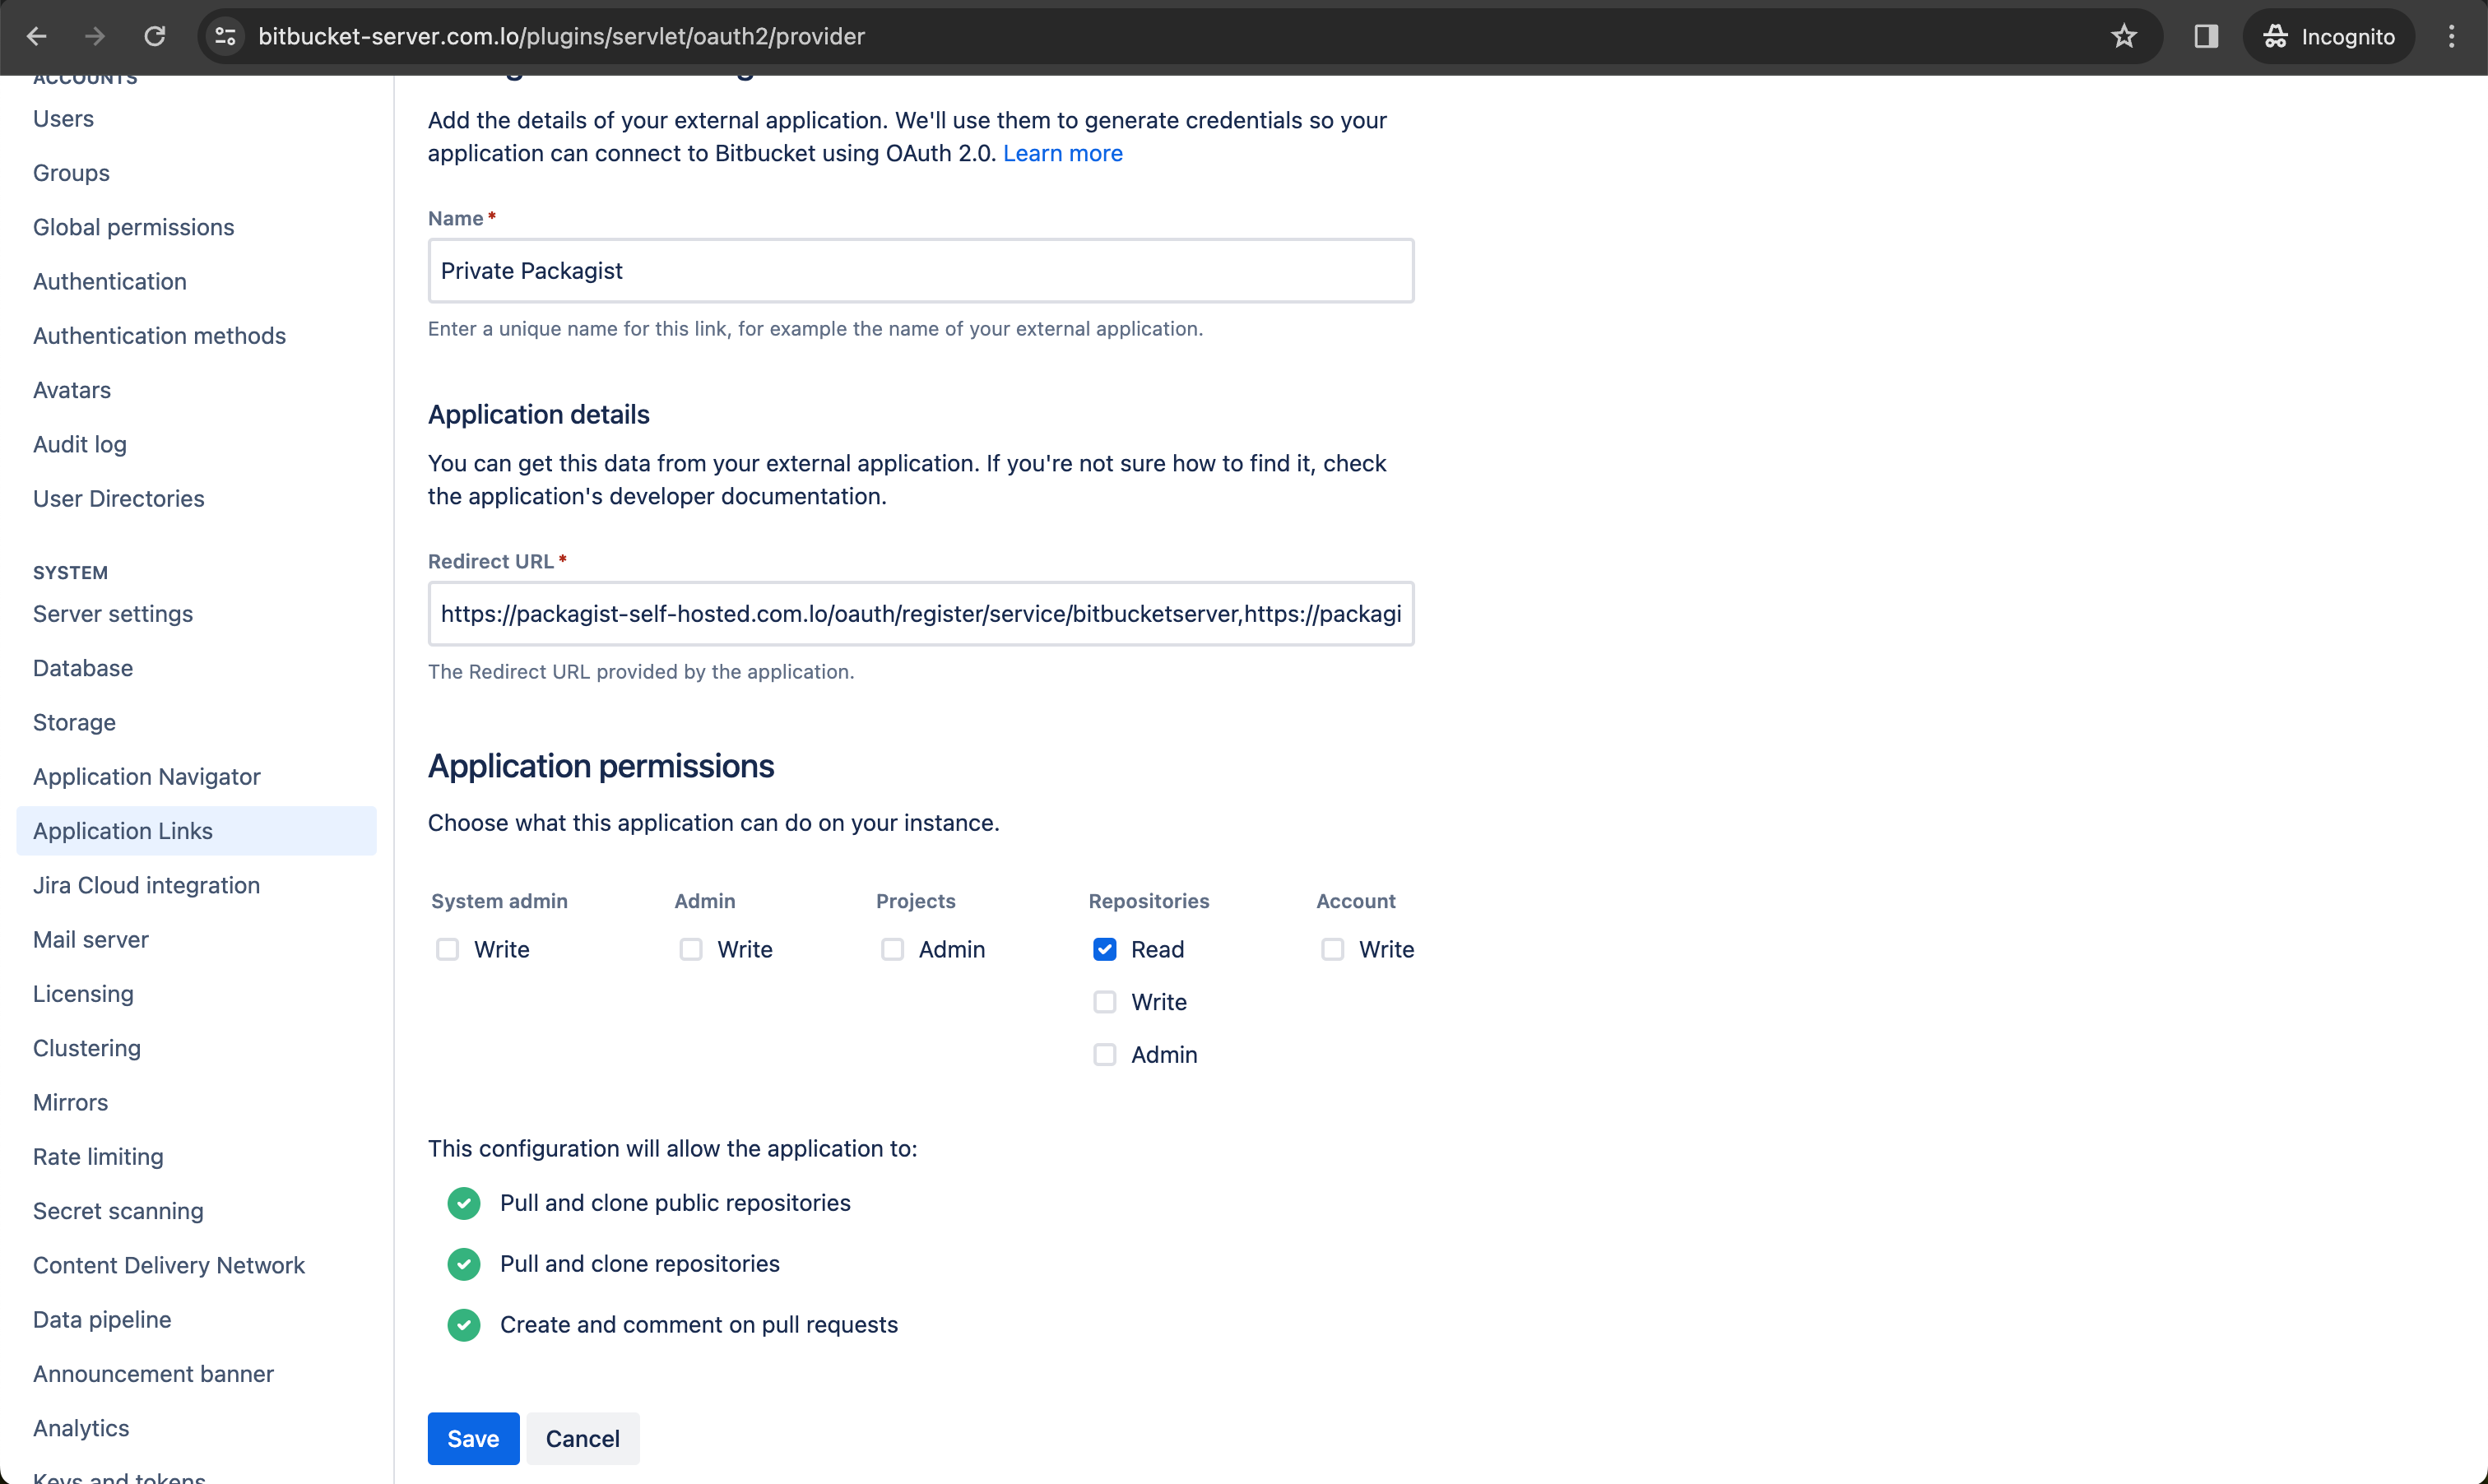Click the address bar lock/info icon

pos(226,37)
